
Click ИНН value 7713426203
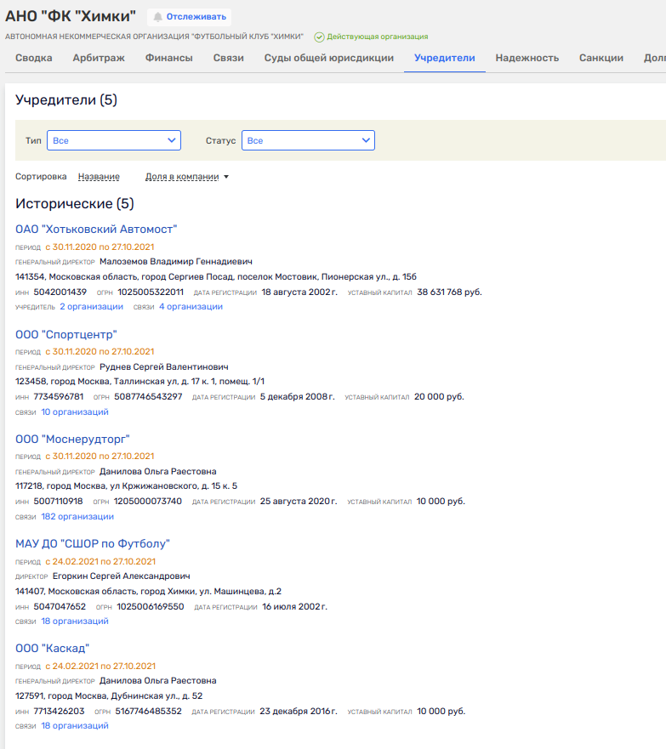coord(60,712)
